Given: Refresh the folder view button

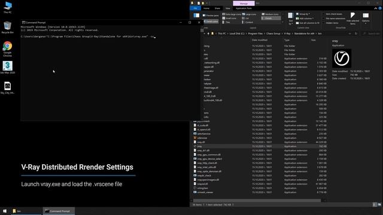Looking at the screenshot, I should pyautogui.click(x=356, y=33).
